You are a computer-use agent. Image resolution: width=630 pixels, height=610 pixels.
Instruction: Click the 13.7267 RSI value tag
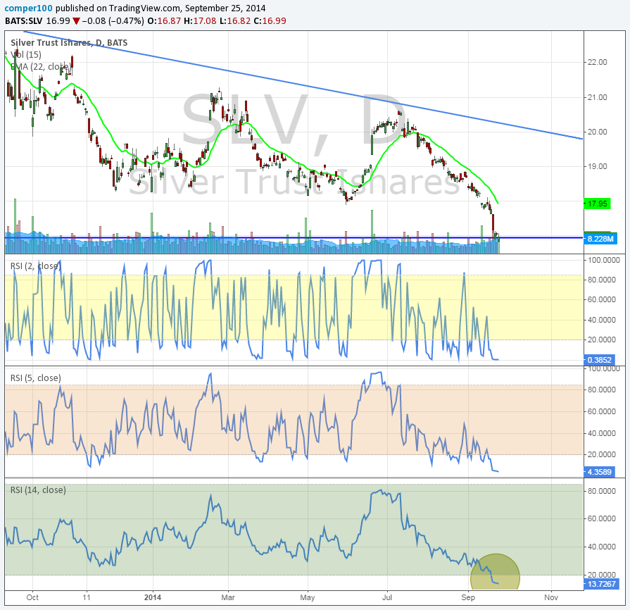click(x=600, y=584)
